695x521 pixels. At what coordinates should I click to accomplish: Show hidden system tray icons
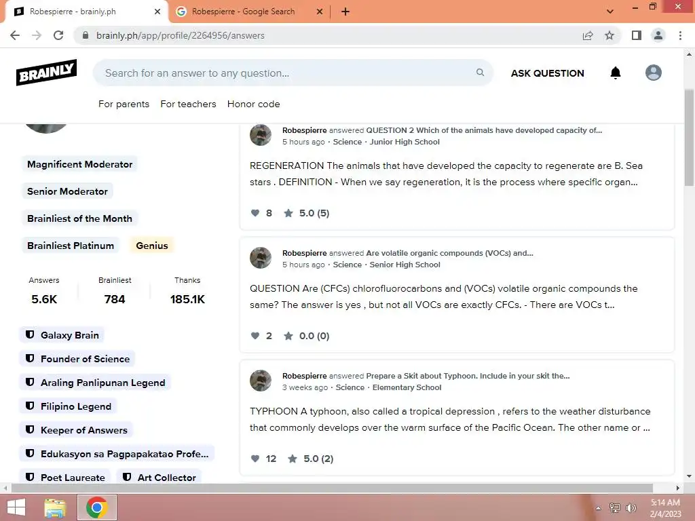click(599, 508)
